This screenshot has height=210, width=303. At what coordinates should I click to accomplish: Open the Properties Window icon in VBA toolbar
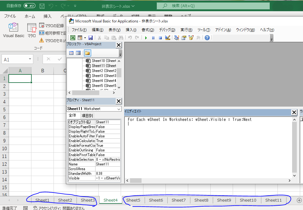[x=184, y=38]
